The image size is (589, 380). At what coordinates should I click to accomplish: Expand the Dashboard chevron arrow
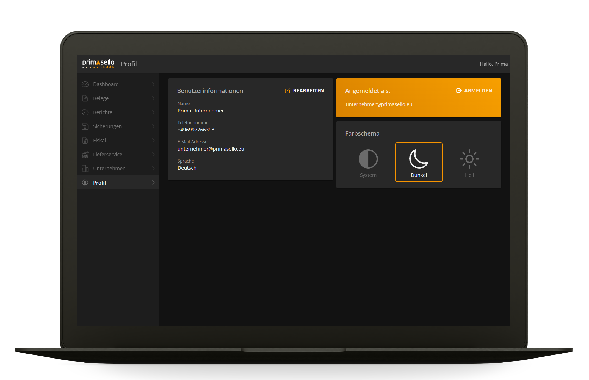[153, 84]
